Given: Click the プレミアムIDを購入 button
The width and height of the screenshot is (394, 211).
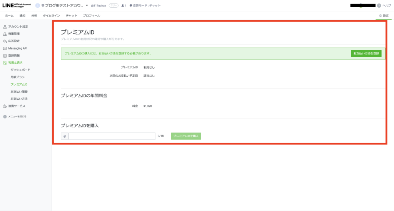Looking at the screenshot, I should (x=186, y=136).
